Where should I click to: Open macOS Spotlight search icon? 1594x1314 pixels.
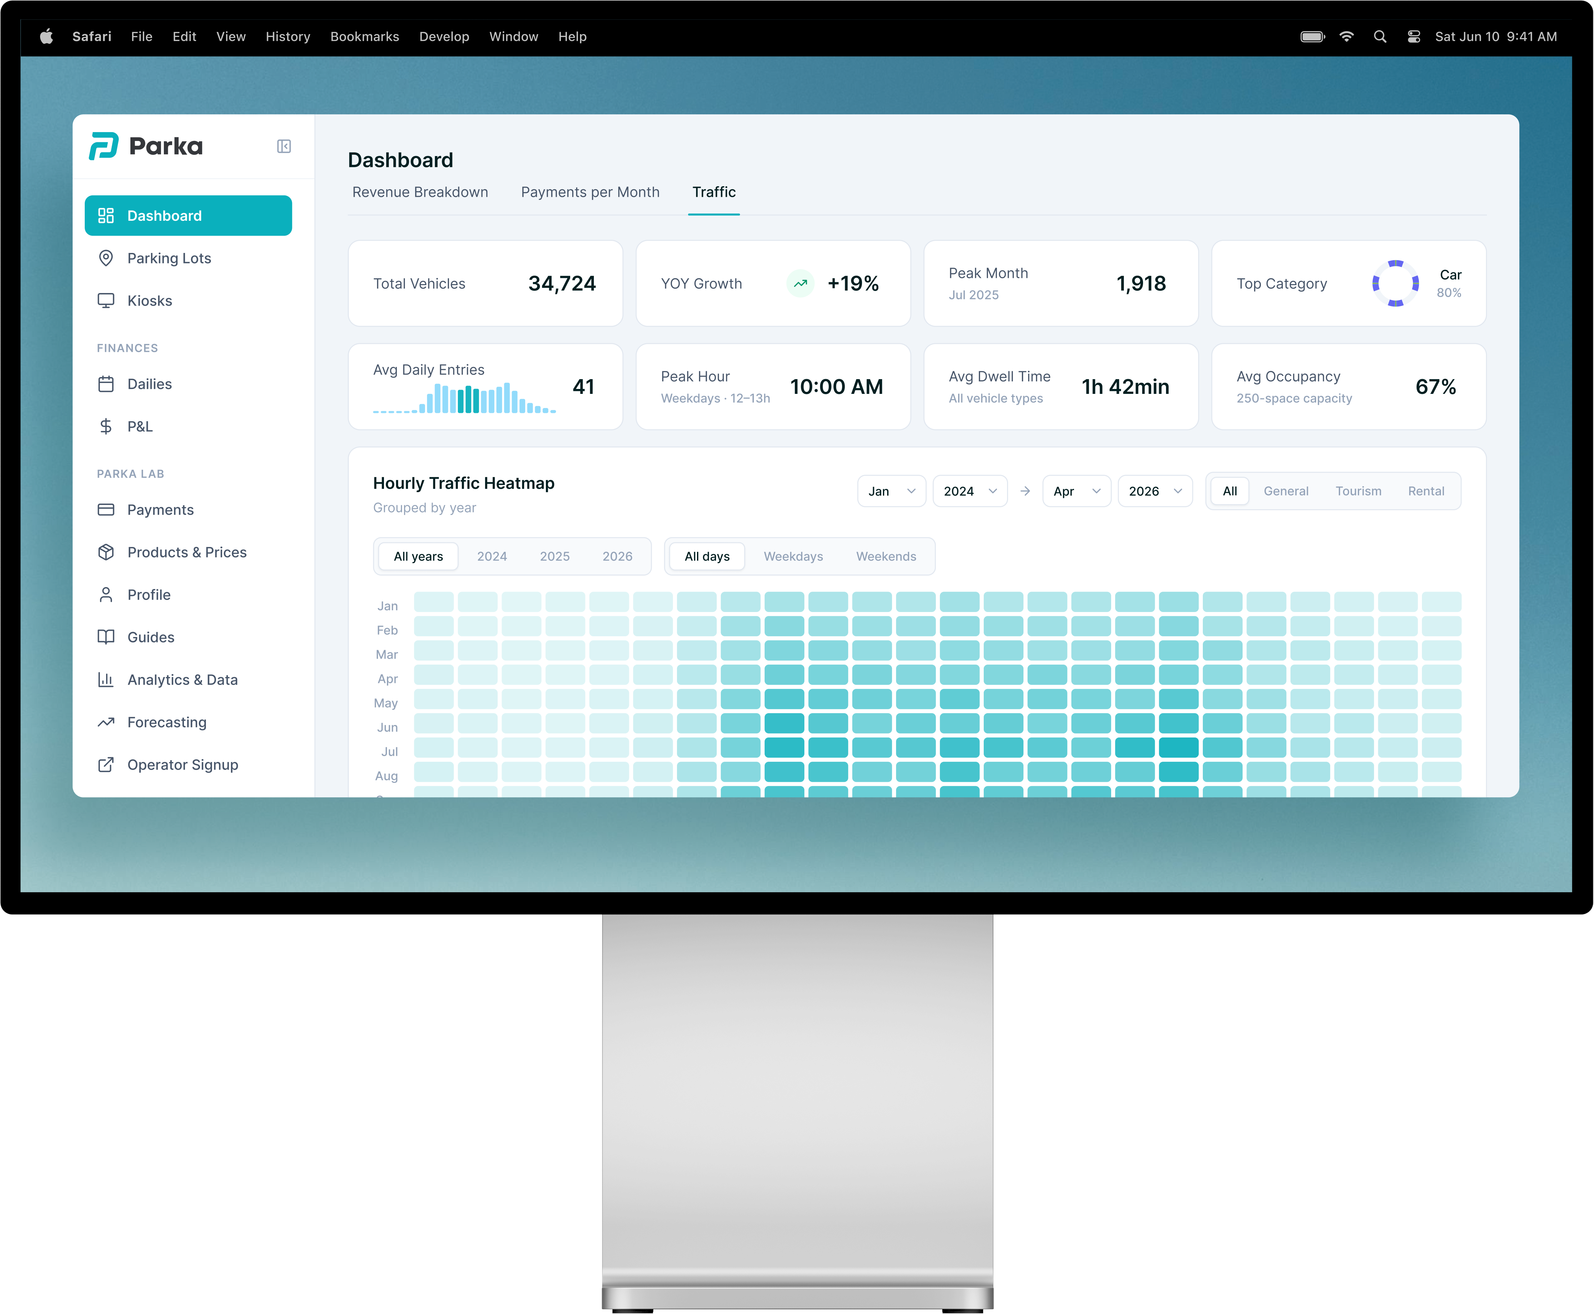1380,36
